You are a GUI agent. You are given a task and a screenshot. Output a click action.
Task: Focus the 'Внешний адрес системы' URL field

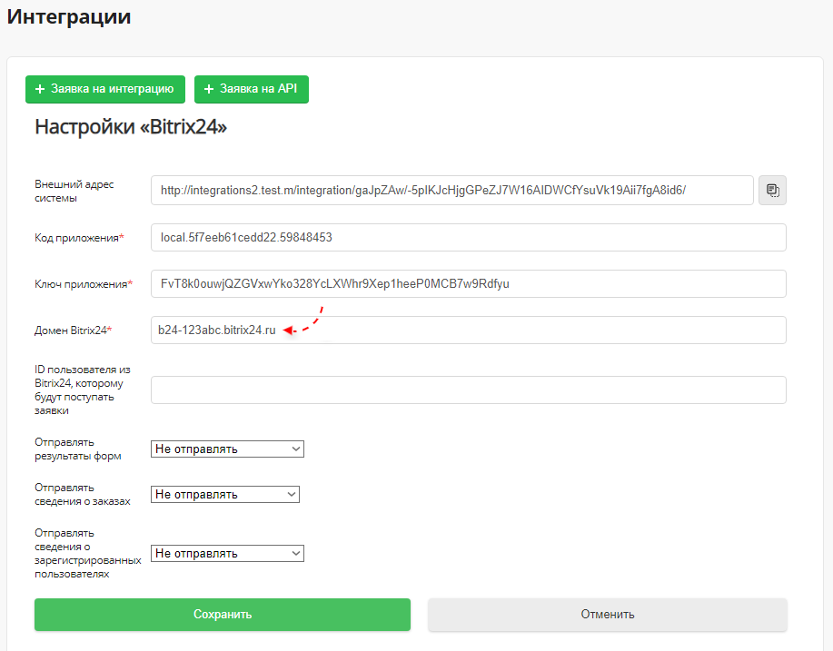(452, 190)
